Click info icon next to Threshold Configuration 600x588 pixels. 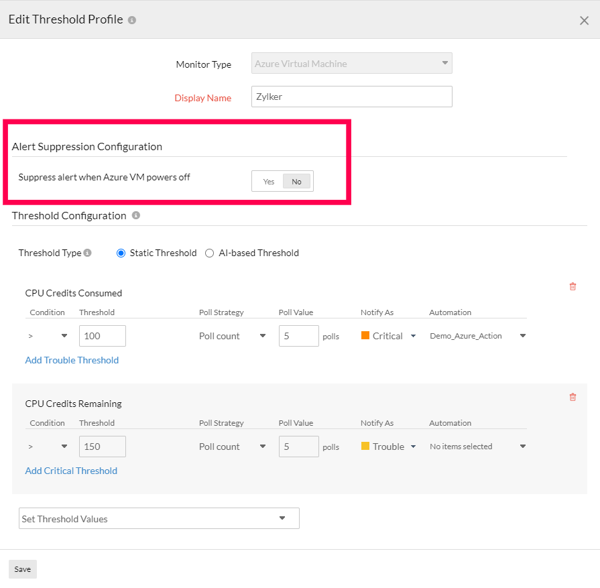pos(136,216)
